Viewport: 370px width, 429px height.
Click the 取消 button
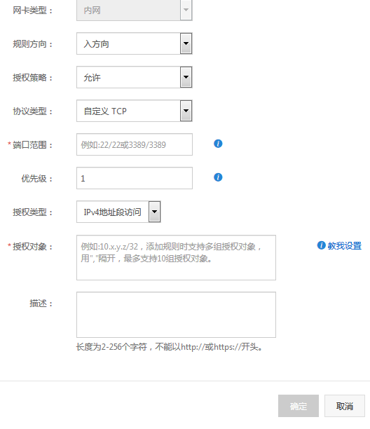(345, 406)
